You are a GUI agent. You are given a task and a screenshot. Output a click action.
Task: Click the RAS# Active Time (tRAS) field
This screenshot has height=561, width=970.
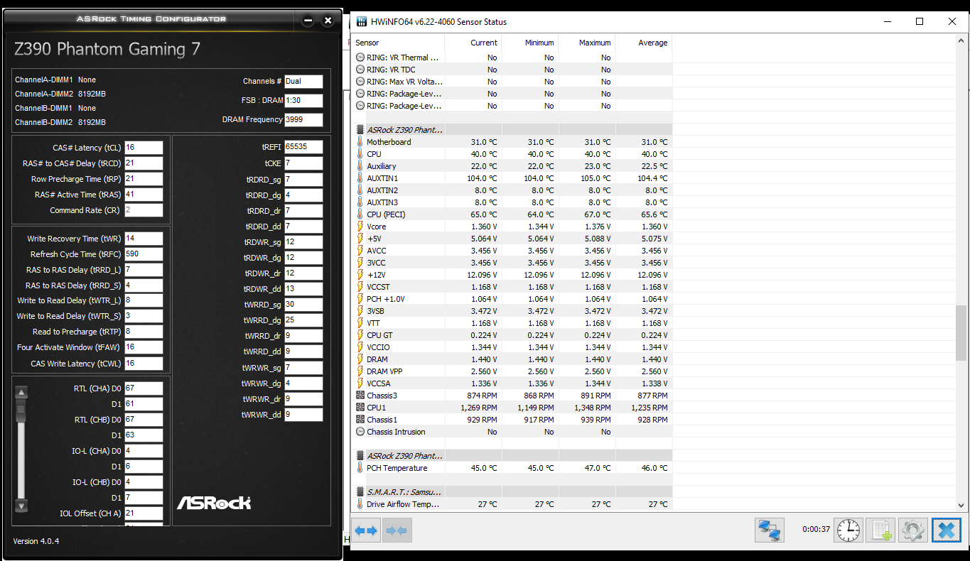pyautogui.click(x=144, y=195)
